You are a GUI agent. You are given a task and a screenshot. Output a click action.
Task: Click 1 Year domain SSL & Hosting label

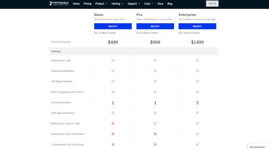[x=67, y=145]
